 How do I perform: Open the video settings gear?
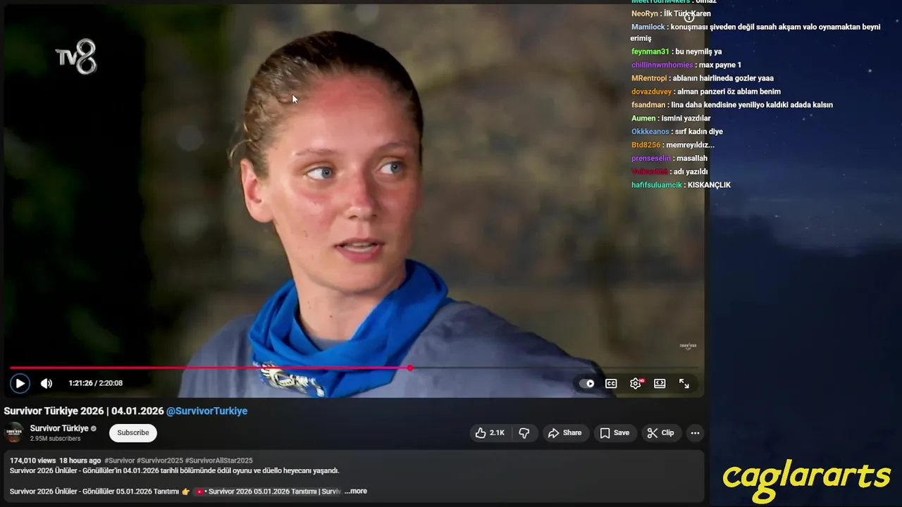[x=636, y=384]
